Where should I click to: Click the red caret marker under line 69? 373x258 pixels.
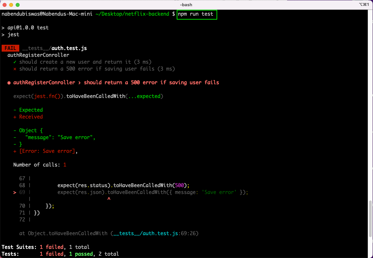click(109, 199)
